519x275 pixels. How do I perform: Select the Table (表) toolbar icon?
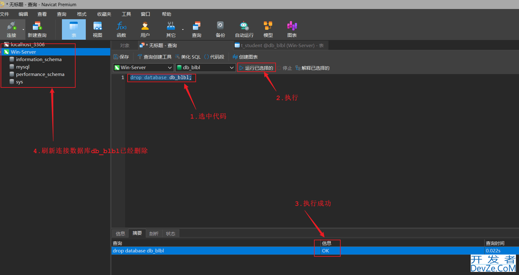[x=74, y=29]
